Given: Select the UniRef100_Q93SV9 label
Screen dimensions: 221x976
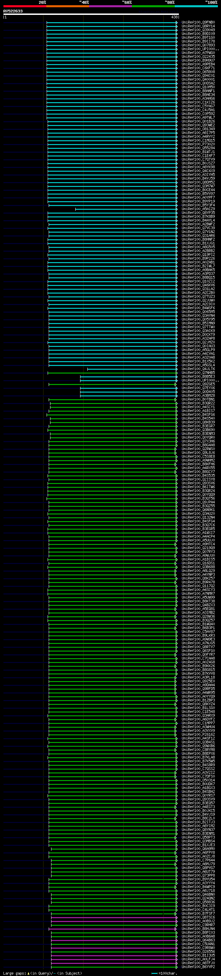Looking at the screenshot, I should [x=198, y=799].
